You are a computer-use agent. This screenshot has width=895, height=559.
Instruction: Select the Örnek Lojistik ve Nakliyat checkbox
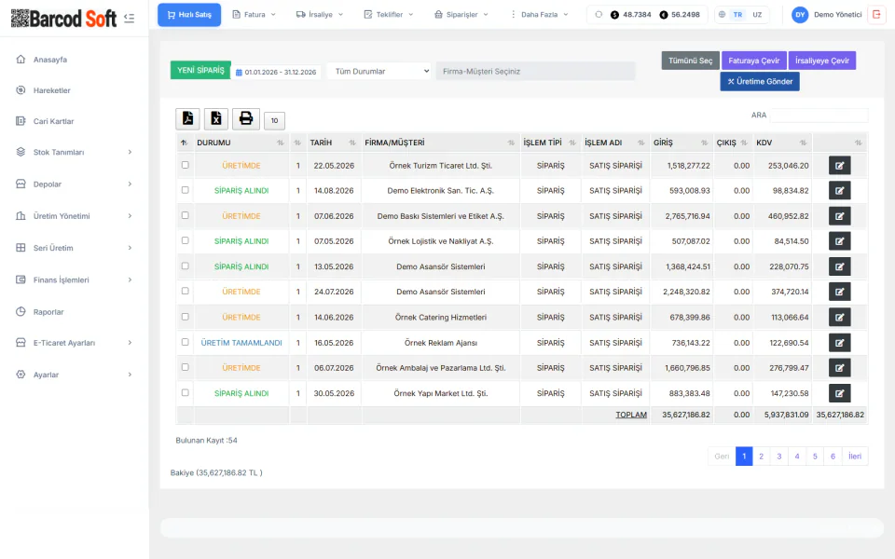click(185, 240)
